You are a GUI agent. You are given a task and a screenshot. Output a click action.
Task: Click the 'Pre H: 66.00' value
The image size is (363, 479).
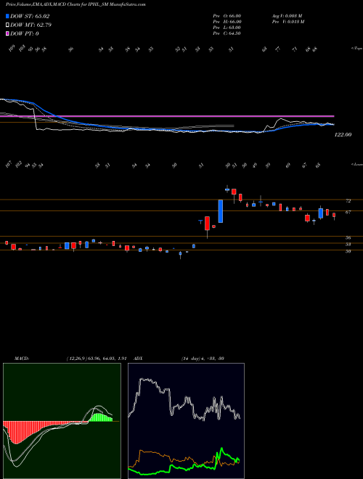click(227, 22)
